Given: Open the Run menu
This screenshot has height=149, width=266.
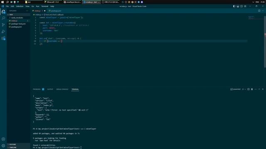Looking at the screenshot, I should 38,6.
